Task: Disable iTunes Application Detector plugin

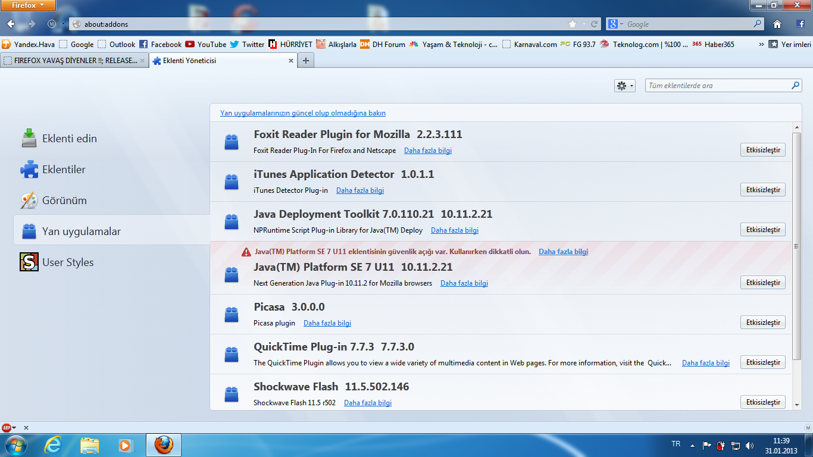Action: 763,190
